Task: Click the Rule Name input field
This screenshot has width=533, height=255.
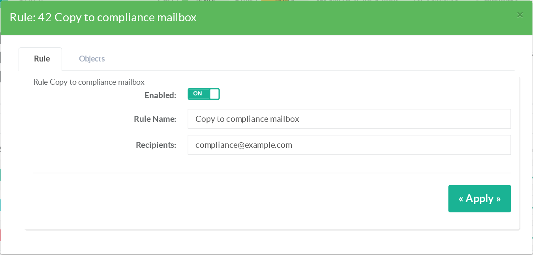Action: pos(349,119)
